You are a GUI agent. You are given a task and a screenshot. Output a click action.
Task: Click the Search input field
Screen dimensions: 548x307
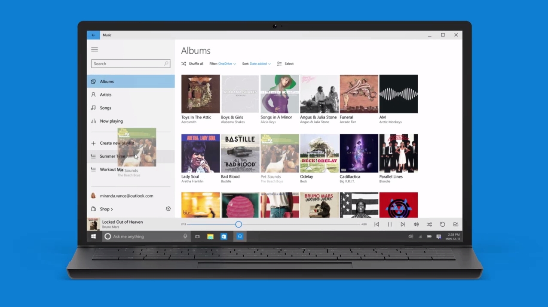(131, 64)
